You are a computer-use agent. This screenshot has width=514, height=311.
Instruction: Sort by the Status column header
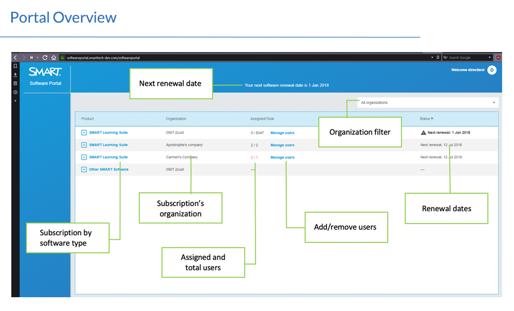(427, 119)
